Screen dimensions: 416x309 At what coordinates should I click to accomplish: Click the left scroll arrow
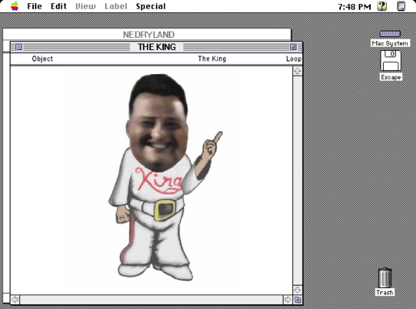click(x=15, y=299)
